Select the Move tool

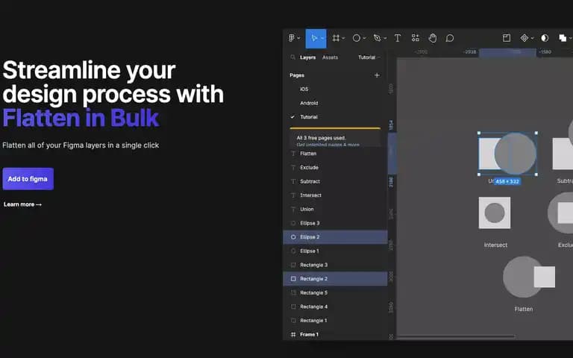pyautogui.click(x=314, y=38)
